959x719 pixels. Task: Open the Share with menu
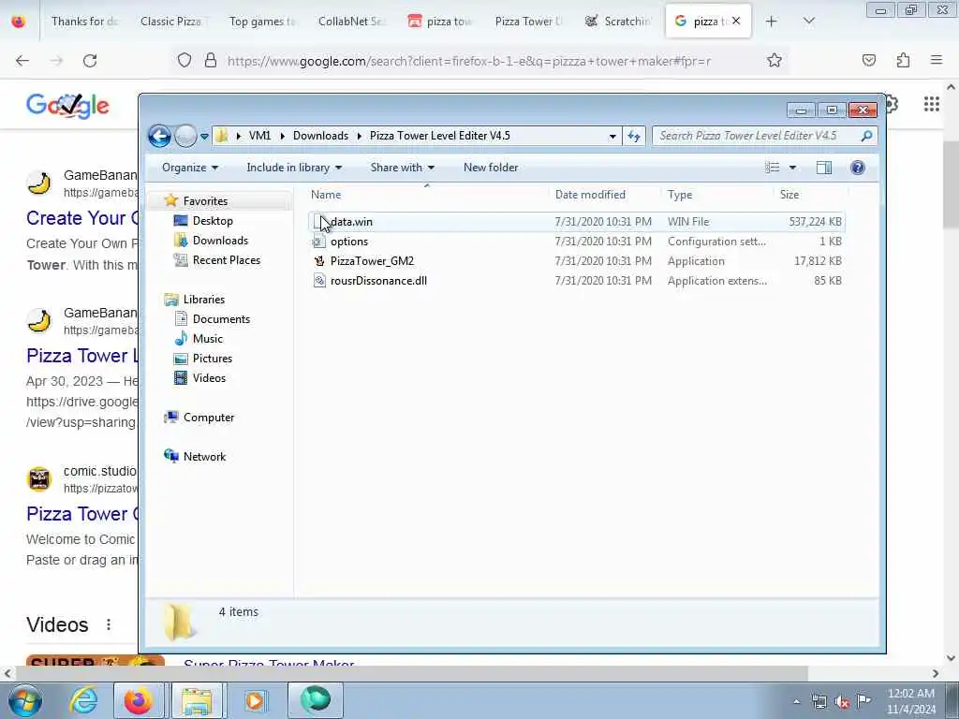(x=402, y=168)
